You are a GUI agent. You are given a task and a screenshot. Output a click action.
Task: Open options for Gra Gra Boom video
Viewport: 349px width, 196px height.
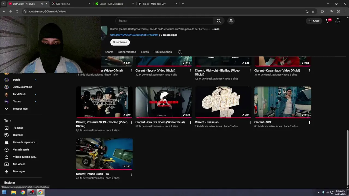coord(191,122)
